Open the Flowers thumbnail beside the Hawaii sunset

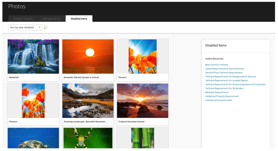coord(142,56)
